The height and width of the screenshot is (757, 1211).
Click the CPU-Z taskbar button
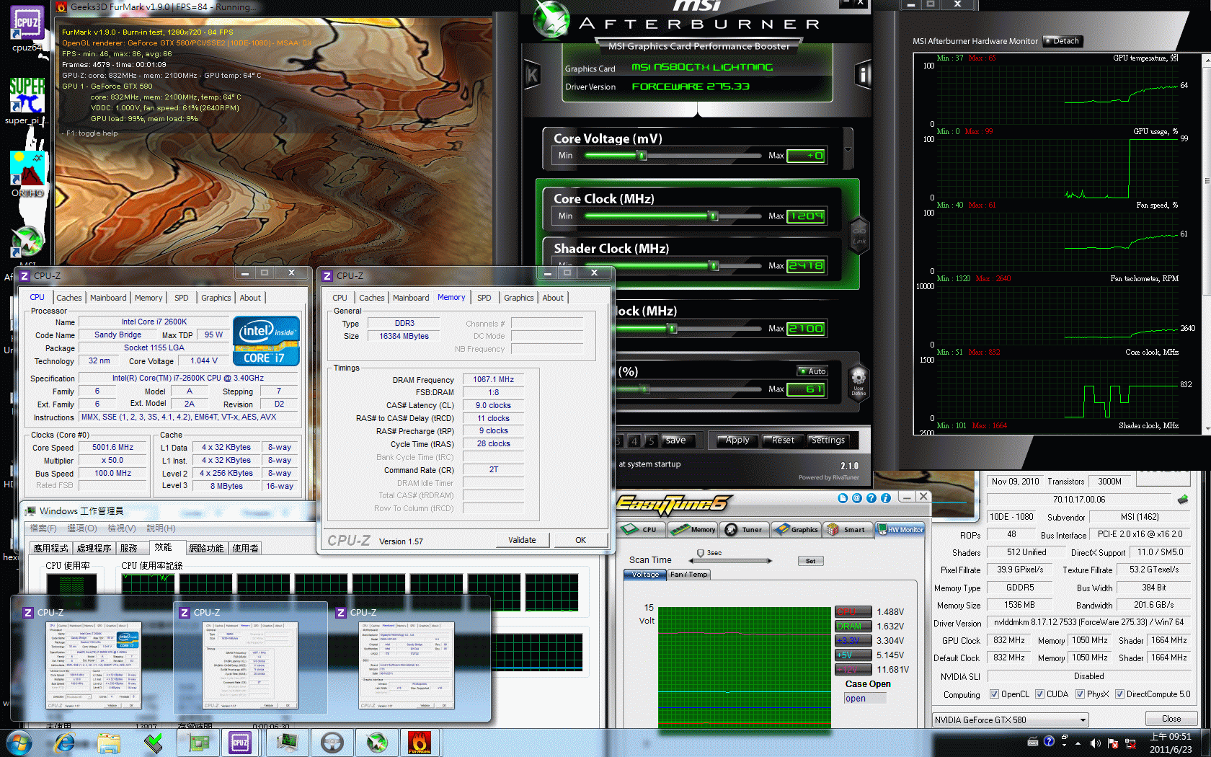point(240,743)
